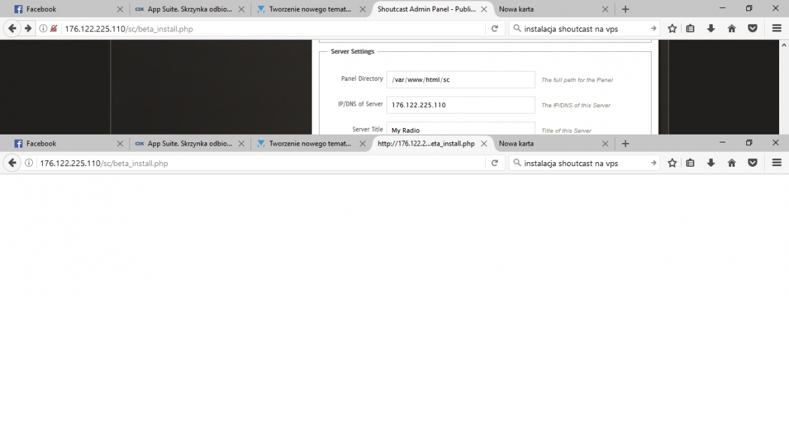Click the search box in lower window
This screenshot has height=443, width=789.
[x=584, y=163]
